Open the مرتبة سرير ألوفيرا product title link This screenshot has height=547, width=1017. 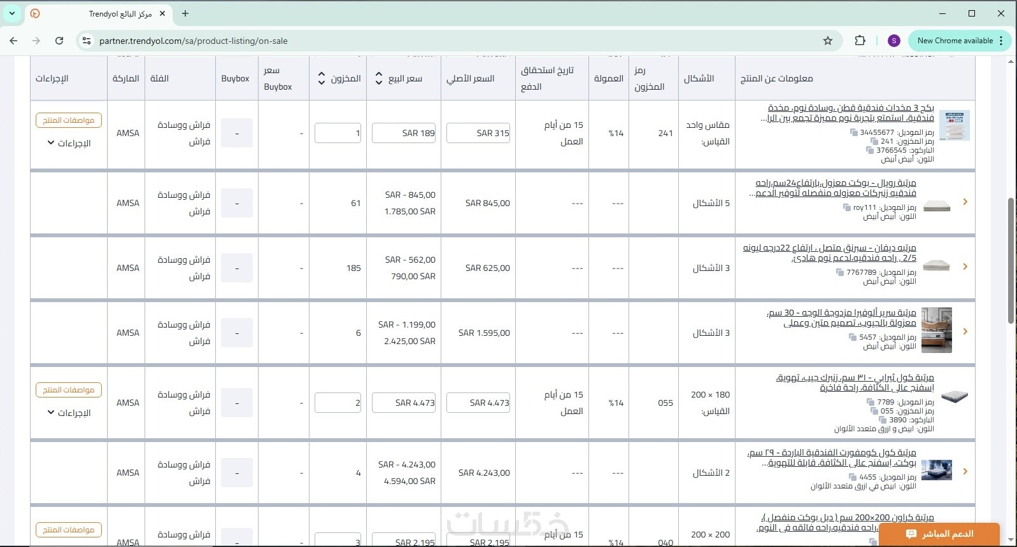pyautogui.click(x=841, y=317)
